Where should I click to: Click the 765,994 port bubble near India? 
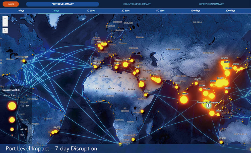[184, 99]
